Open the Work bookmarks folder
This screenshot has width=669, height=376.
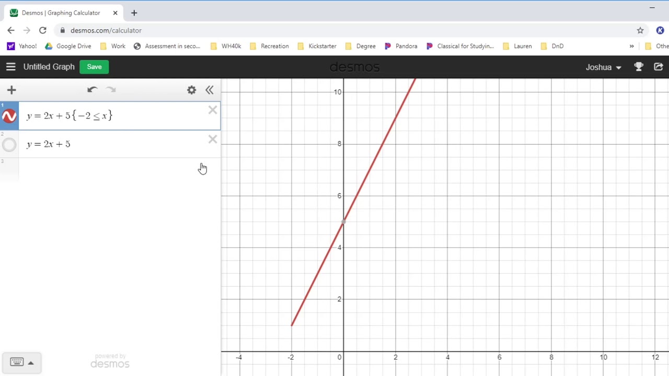click(112, 46)
